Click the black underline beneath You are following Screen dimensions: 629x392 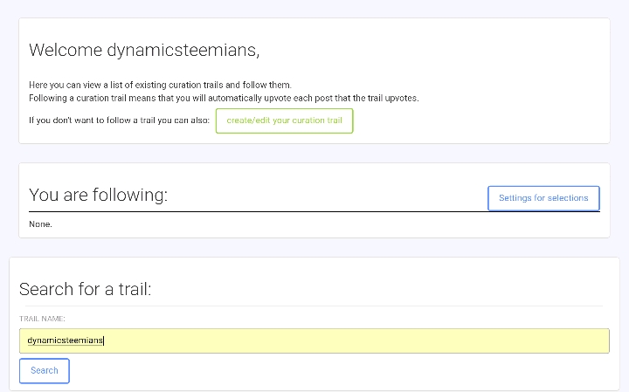[314, 211]
